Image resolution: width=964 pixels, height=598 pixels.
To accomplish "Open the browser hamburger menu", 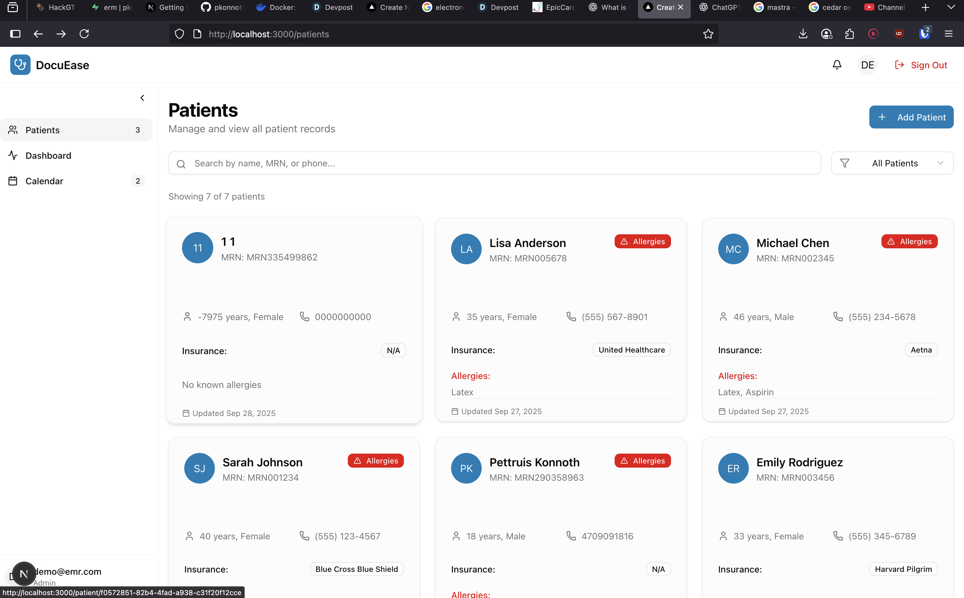I will pyautogui.click(x=948, y=34).
